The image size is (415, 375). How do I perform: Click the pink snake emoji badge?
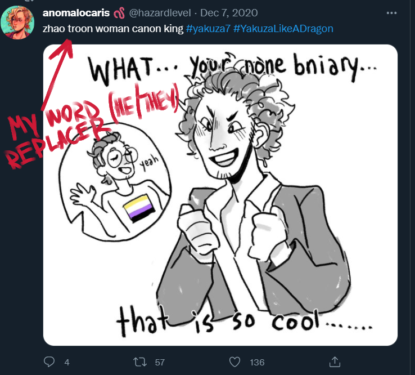[119, 13]
